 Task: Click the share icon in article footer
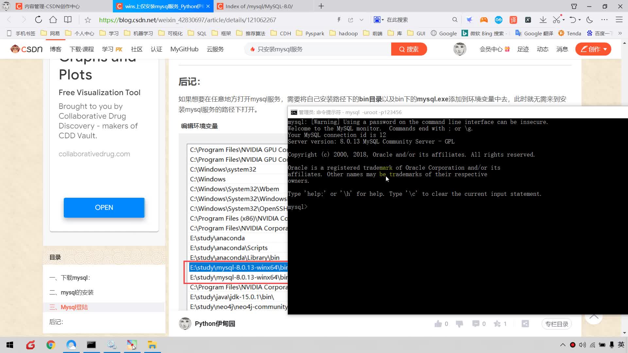pos(525,324)
